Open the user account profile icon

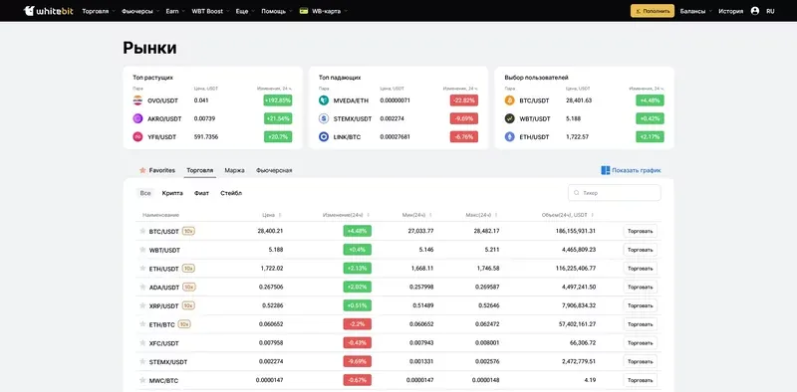[x=755, y=11]
